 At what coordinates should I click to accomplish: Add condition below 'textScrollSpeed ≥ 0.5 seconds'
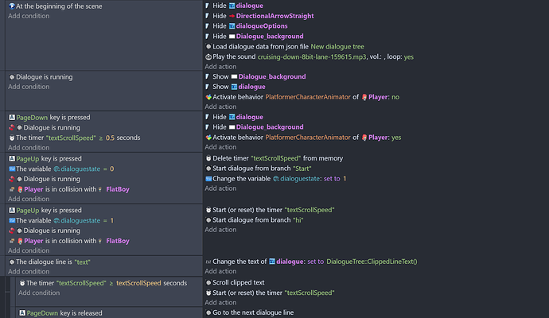(x=29, y=148)
